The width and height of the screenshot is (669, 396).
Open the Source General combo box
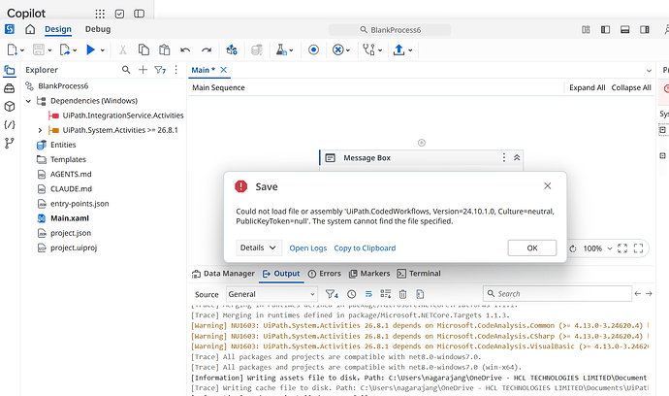[x=271, y=294]
